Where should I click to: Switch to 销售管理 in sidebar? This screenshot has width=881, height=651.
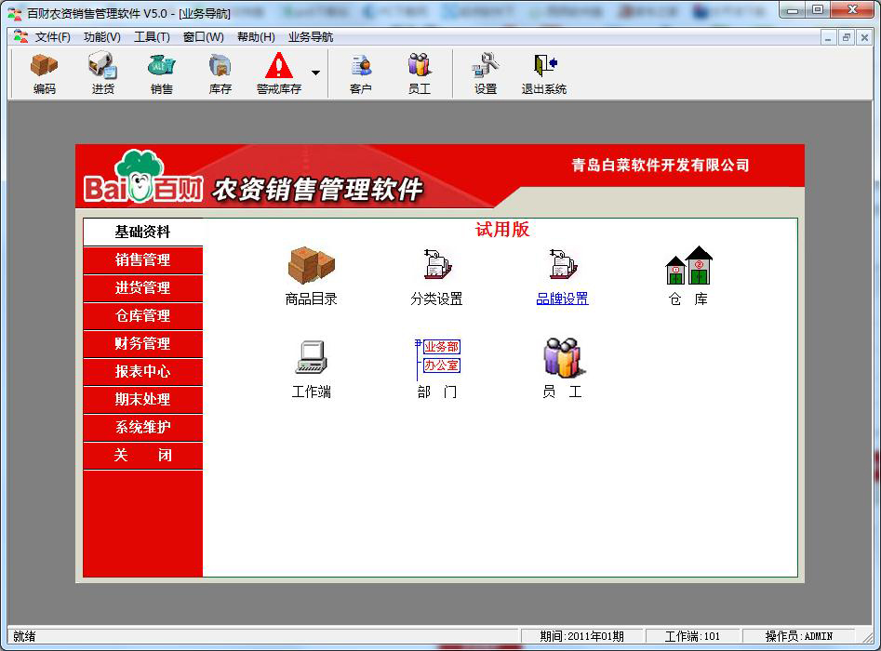pos(142,260)
